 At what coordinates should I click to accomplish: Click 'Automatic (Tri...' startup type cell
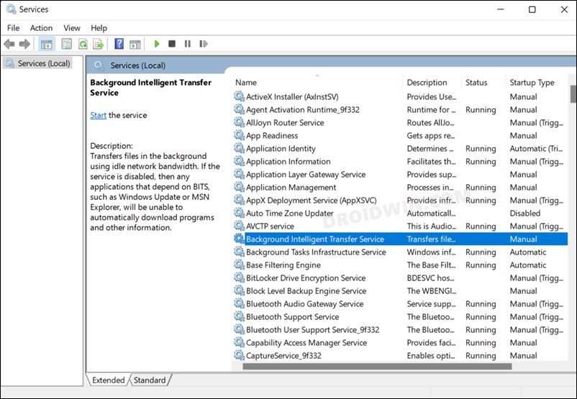[x=536, y=148]
